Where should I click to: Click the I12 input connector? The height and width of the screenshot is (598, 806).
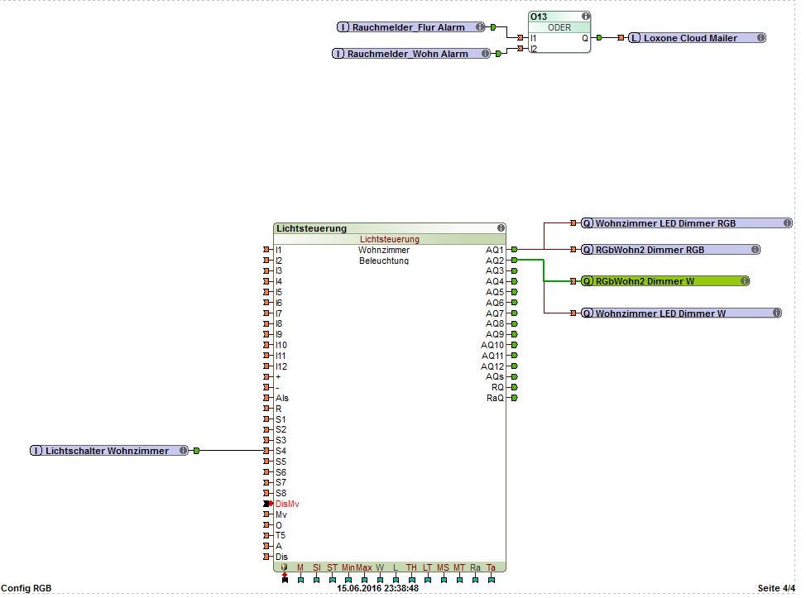coord(266,366)
